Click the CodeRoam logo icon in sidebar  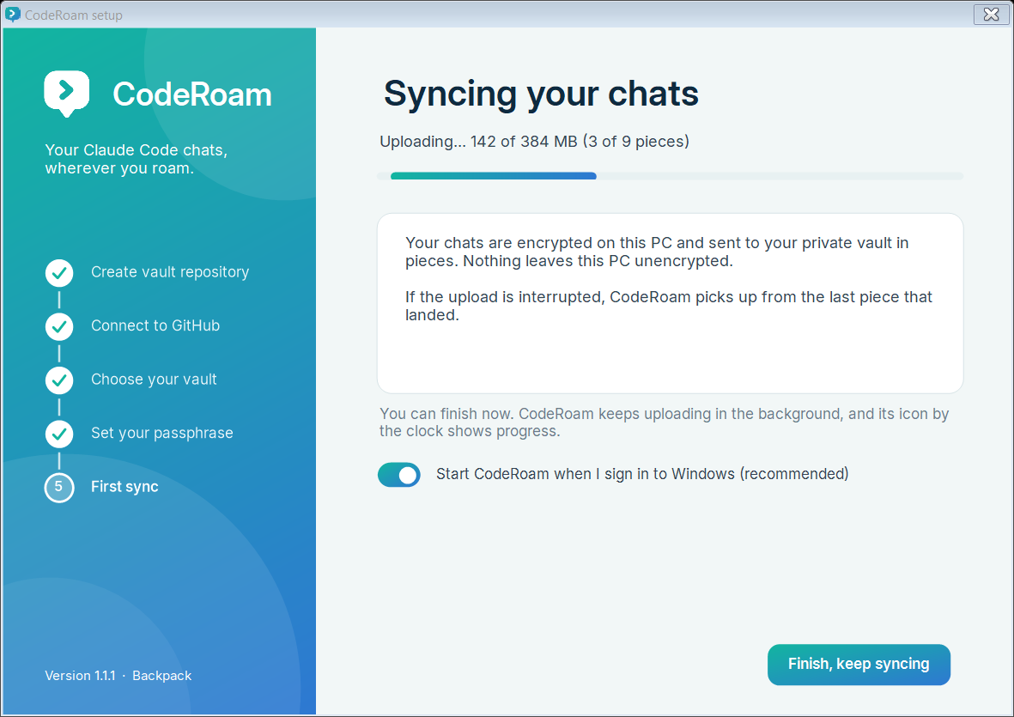point(67,94)
